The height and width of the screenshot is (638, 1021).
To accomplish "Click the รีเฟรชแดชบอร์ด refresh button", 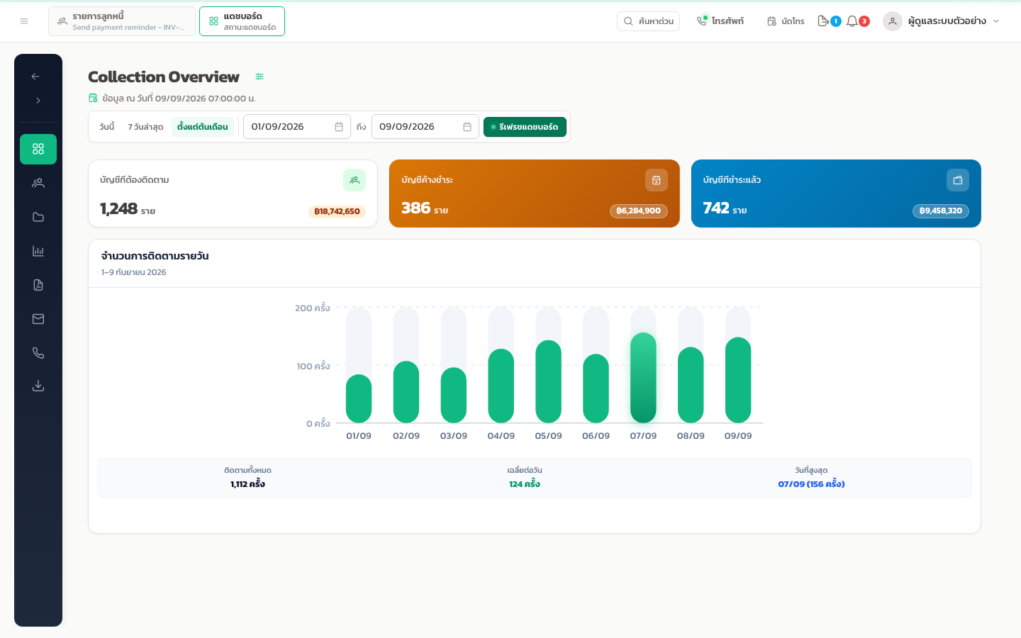I will coord(525,127).
